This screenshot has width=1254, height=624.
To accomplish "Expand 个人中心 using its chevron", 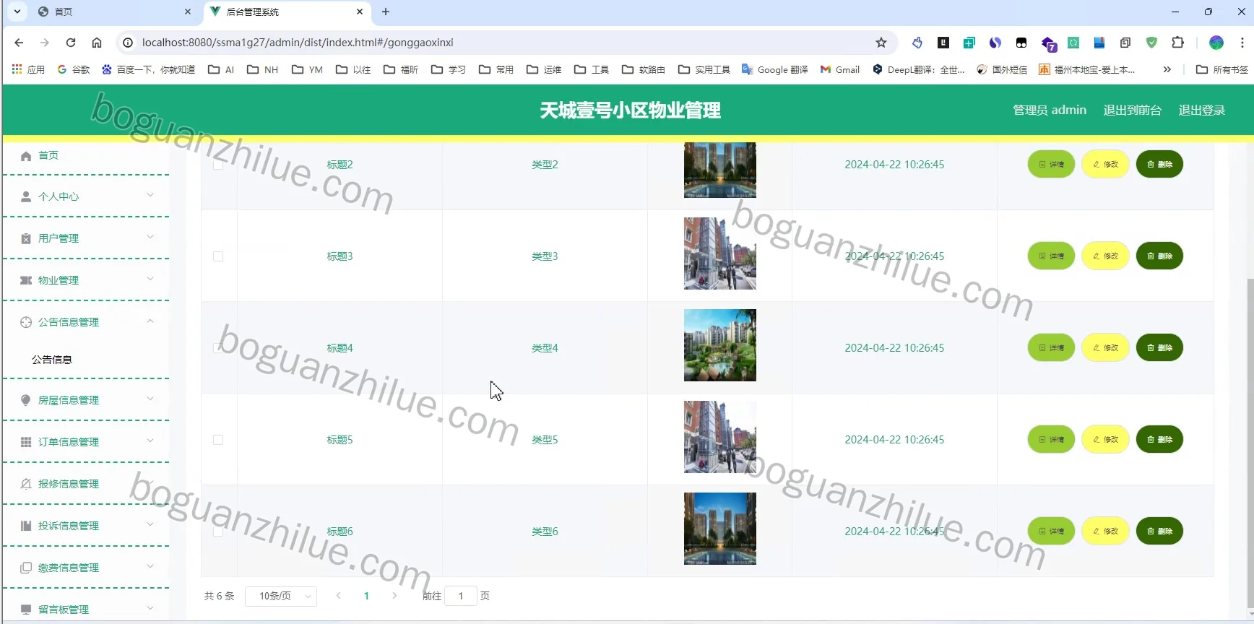I will pyautogui.click(x=150, y=195).
